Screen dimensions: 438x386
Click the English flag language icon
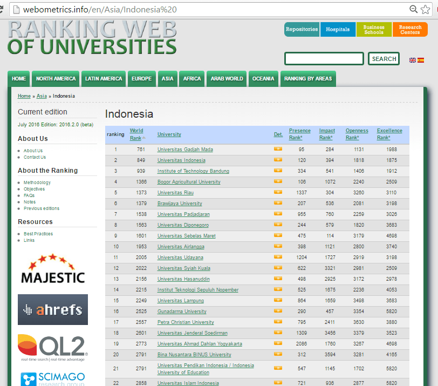pyautogui.click(x=412, y=60)
